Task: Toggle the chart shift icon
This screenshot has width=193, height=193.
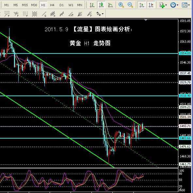Action: [x=151, y=5]
